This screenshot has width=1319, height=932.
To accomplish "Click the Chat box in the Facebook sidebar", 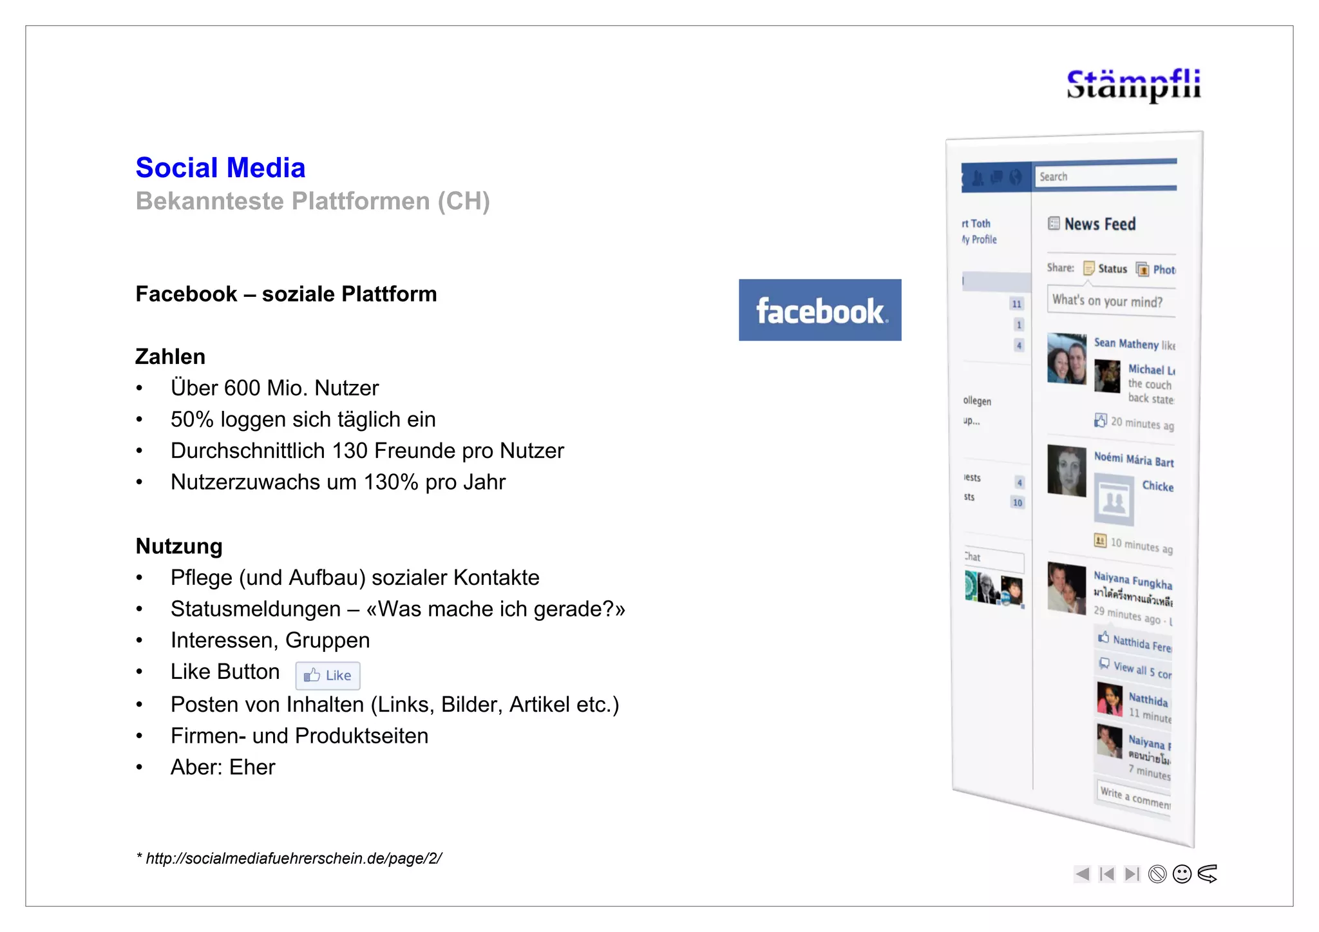I will pos(994,558).
